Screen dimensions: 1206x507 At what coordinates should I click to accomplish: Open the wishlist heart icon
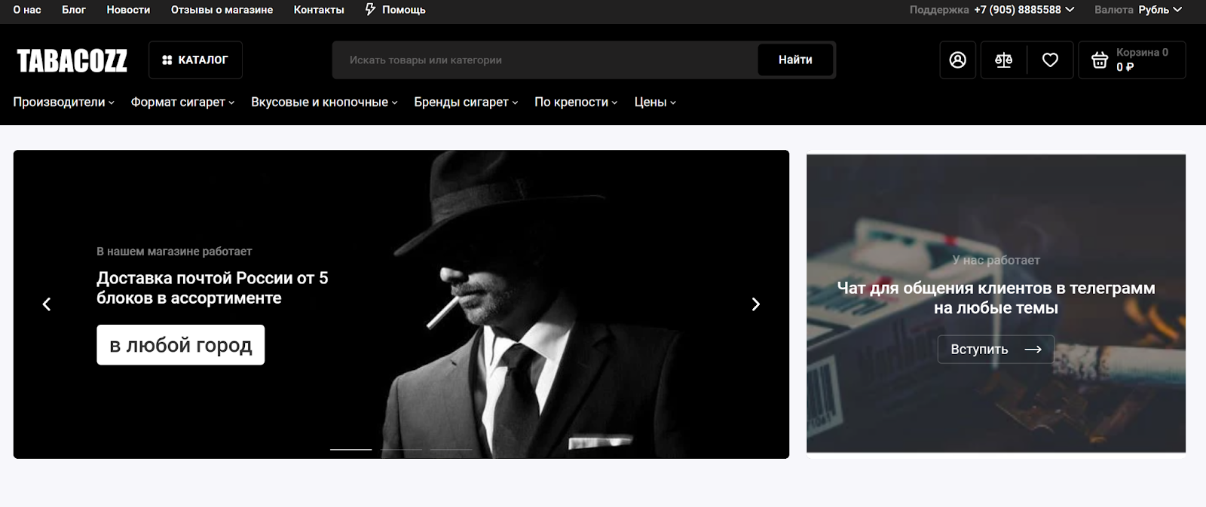[x=1050, y=60]
